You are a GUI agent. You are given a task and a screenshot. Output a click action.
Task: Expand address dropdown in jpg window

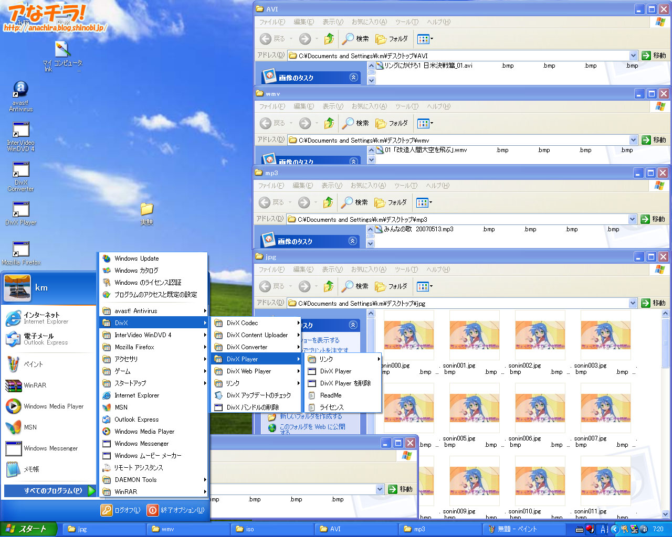coord(633,303)
